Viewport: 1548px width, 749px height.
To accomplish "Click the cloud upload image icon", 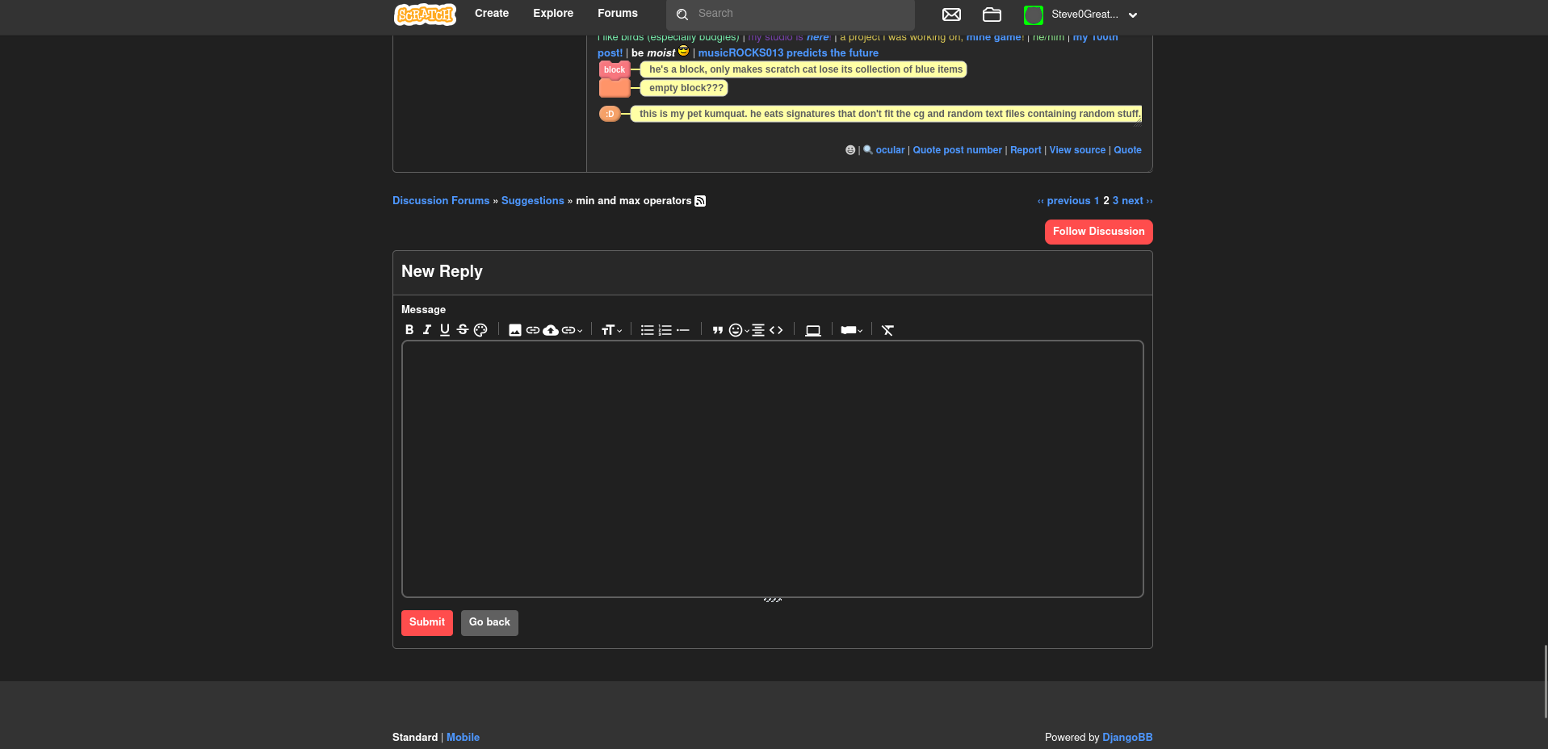I will click(x=551, y=330).
